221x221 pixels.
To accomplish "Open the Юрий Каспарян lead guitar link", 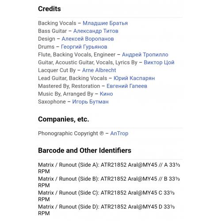I will (134, 78).
